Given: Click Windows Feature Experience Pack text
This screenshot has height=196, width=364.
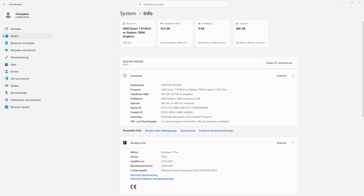Looking at the screenshot, I should pos(189,170).
